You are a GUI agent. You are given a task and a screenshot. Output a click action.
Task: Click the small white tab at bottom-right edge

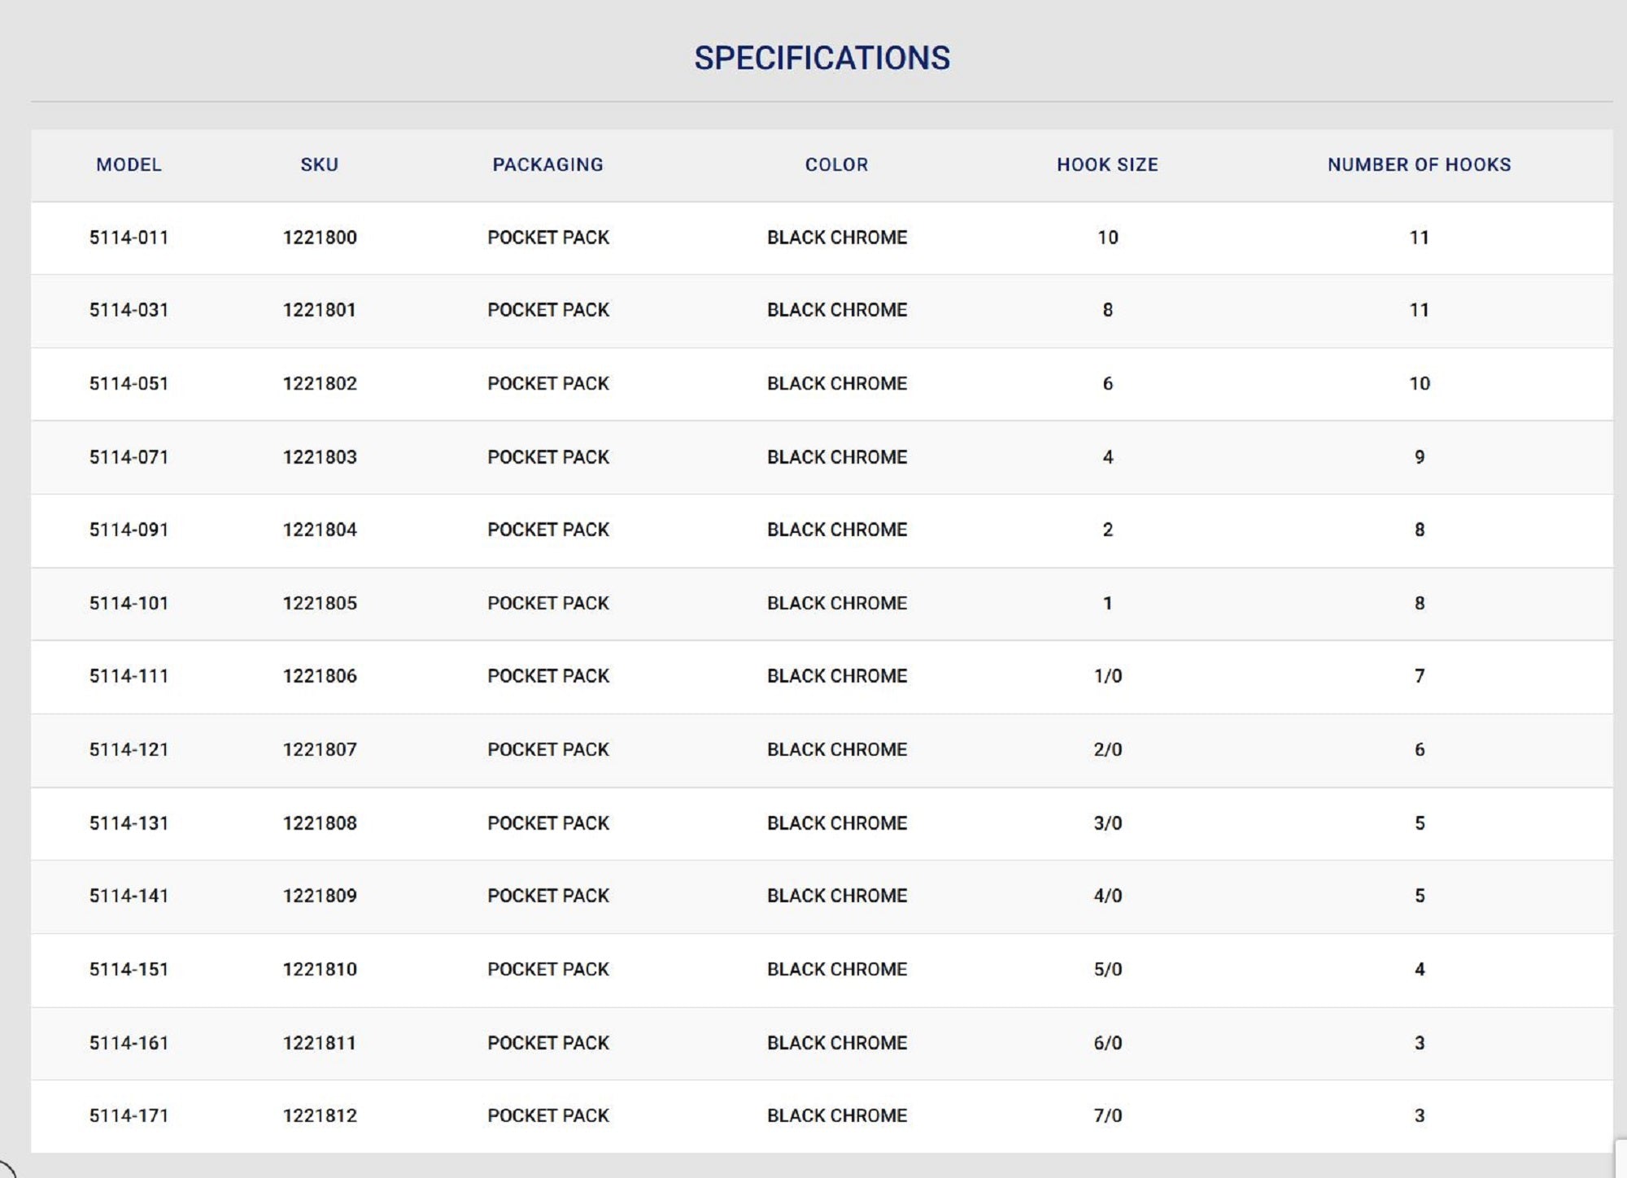click(x=1620, y=1158)
